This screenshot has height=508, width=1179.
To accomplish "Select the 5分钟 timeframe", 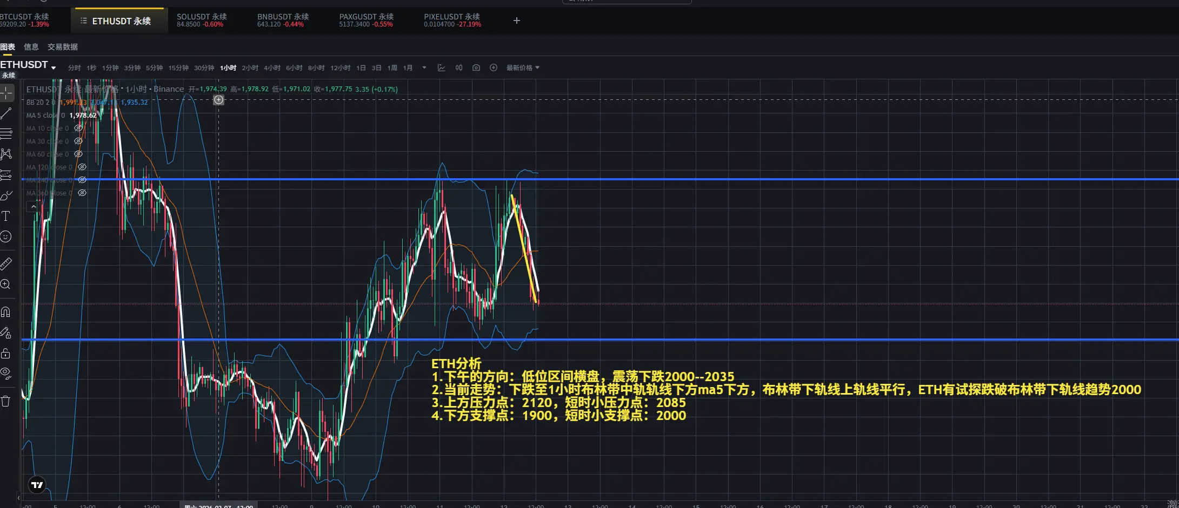I will coord(155,67).
